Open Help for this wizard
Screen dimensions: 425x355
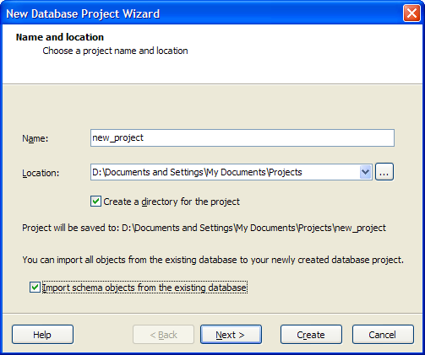pos(42,335)
